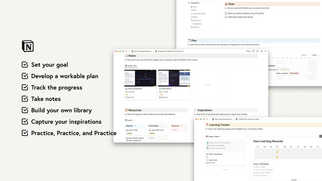Viewport: 322px width, 181px height.
Task: Open the comments icon in the Notes window
Action: pos(253,51)
